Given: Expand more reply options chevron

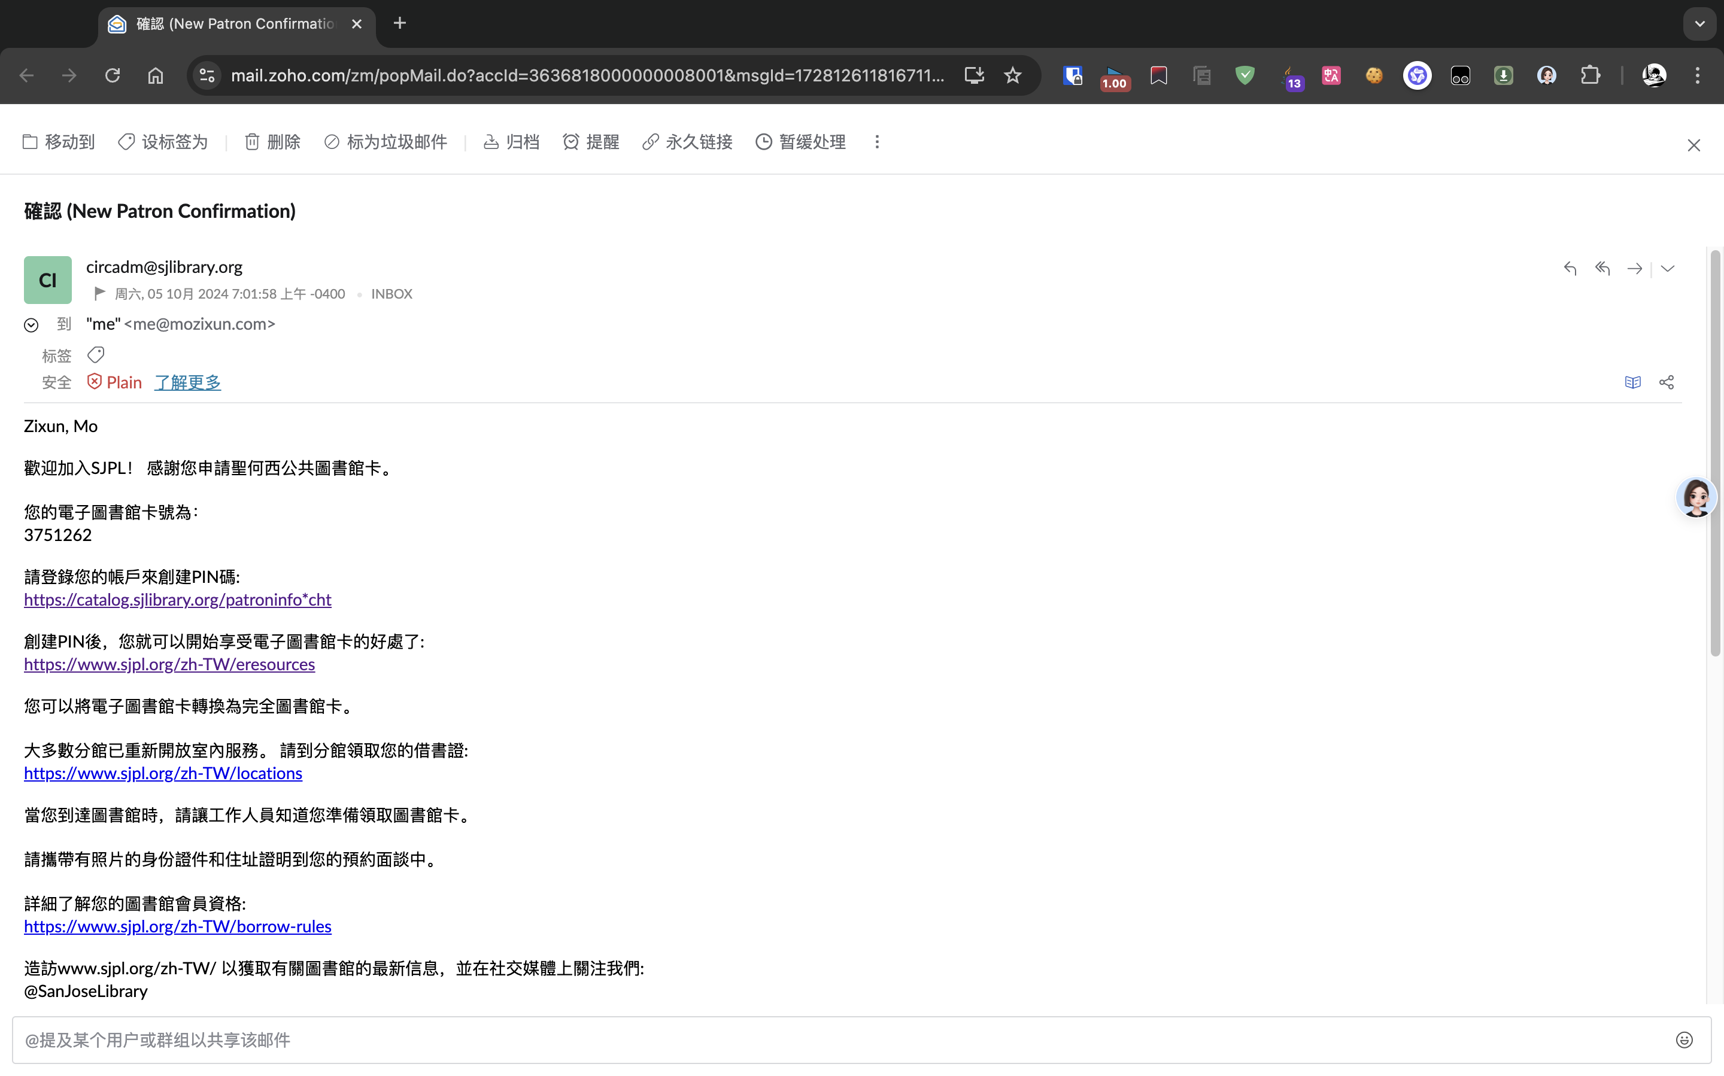Looking at the screenshot, I should click(1667, 268).
